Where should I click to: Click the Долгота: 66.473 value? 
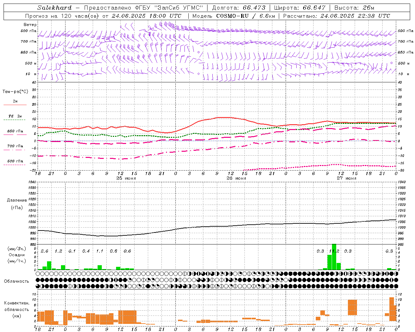pos(239,7)
